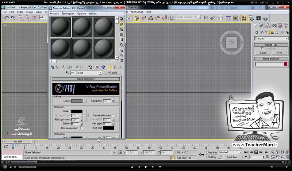
Task: Toggle checkered Background in Material Editor
Action: click(x=121, y=29)
